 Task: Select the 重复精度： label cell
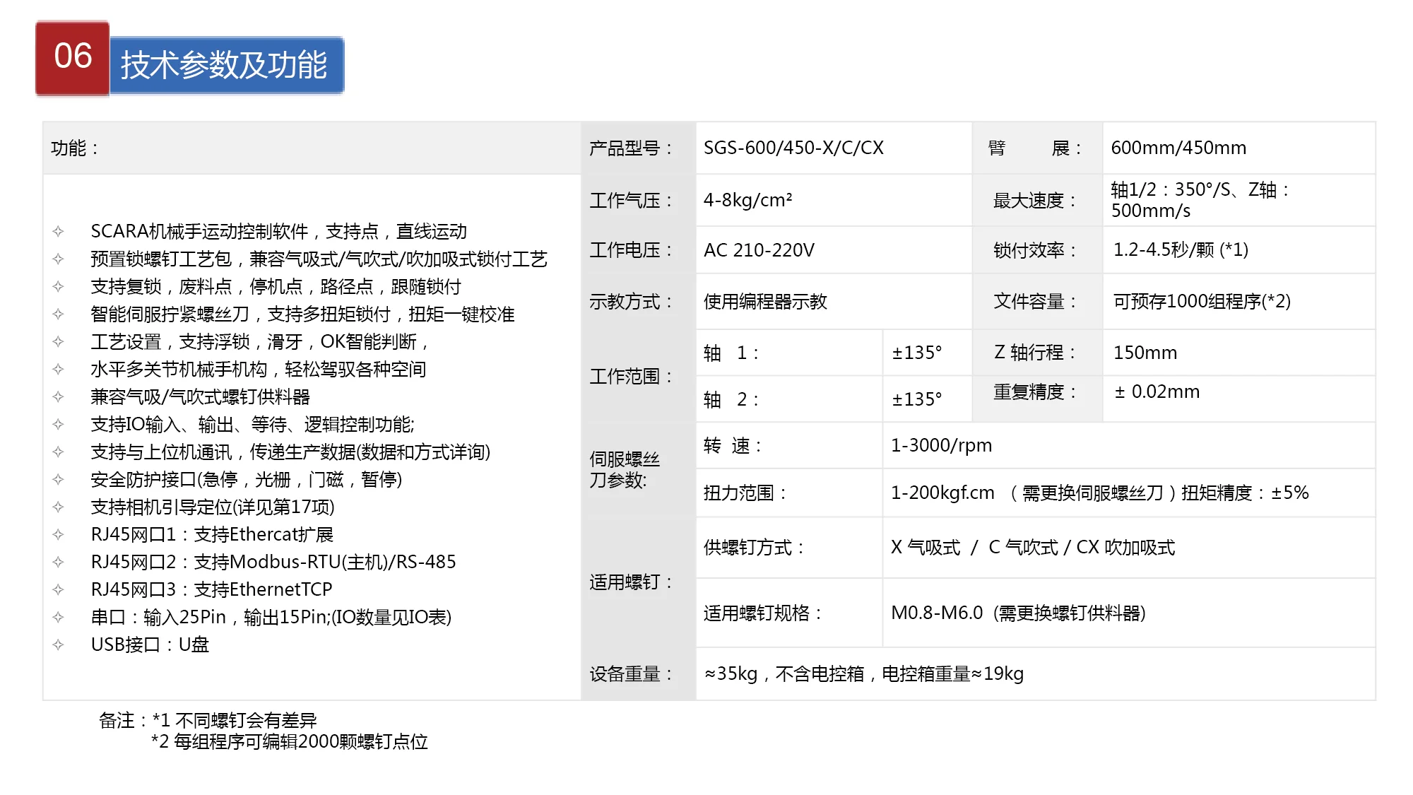click(x=1037, y=399)
